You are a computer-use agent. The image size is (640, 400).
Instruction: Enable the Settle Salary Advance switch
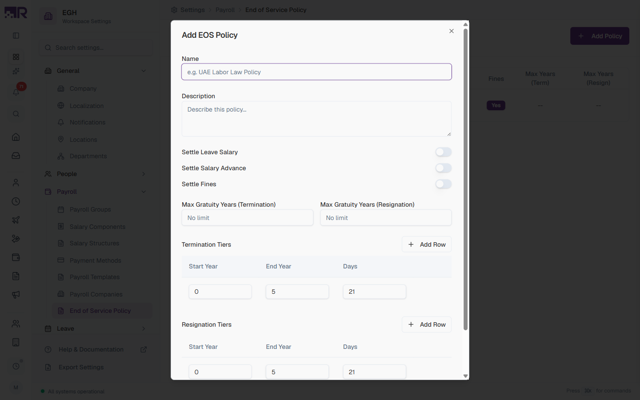pyautogui.click(x=444, y=168)
